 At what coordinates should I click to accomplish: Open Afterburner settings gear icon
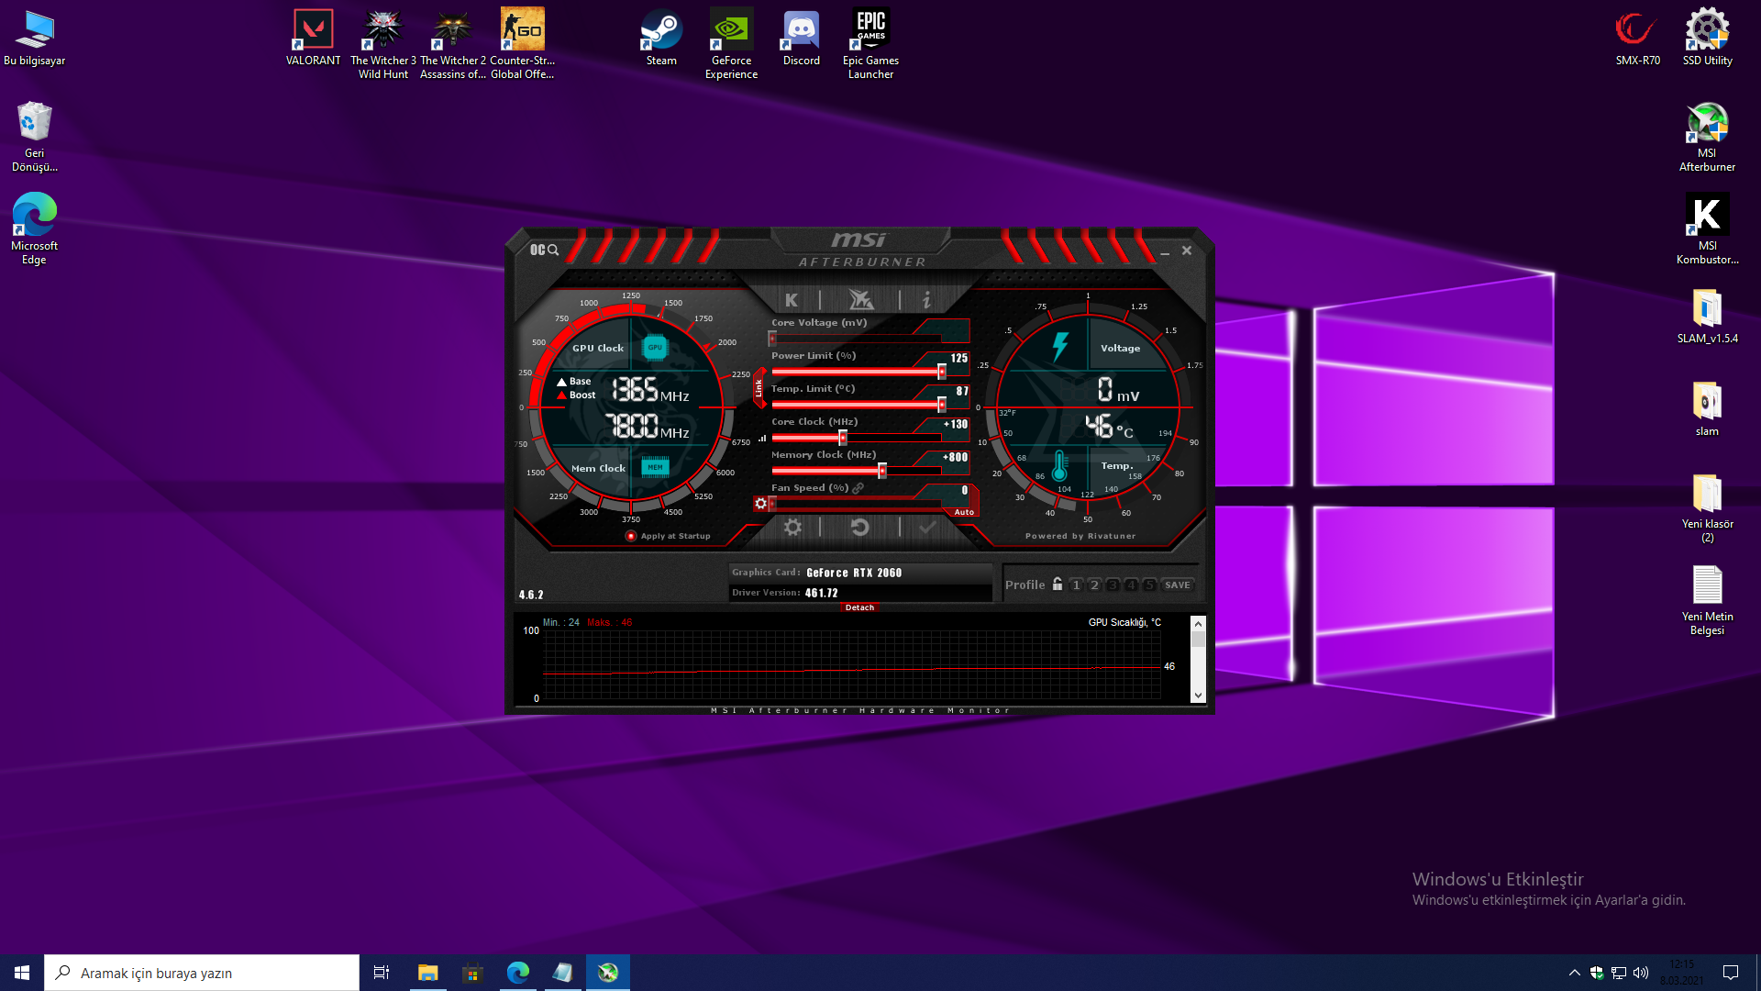pyautogui.click(x=792, y=528)
